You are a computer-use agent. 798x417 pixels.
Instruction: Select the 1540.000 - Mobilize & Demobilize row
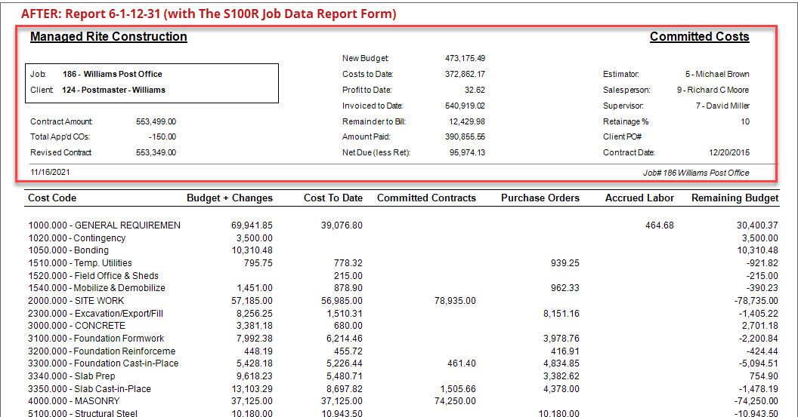coord(403,288)
